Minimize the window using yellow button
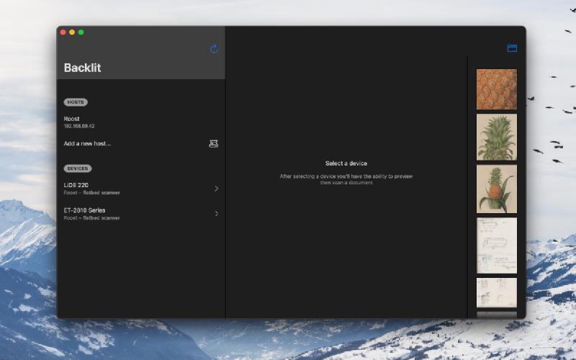The width and height of the screenshot is (576, 360). (72, 32)
